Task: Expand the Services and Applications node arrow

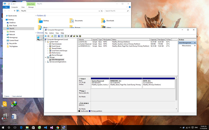Action: click(x=45, y=62)
